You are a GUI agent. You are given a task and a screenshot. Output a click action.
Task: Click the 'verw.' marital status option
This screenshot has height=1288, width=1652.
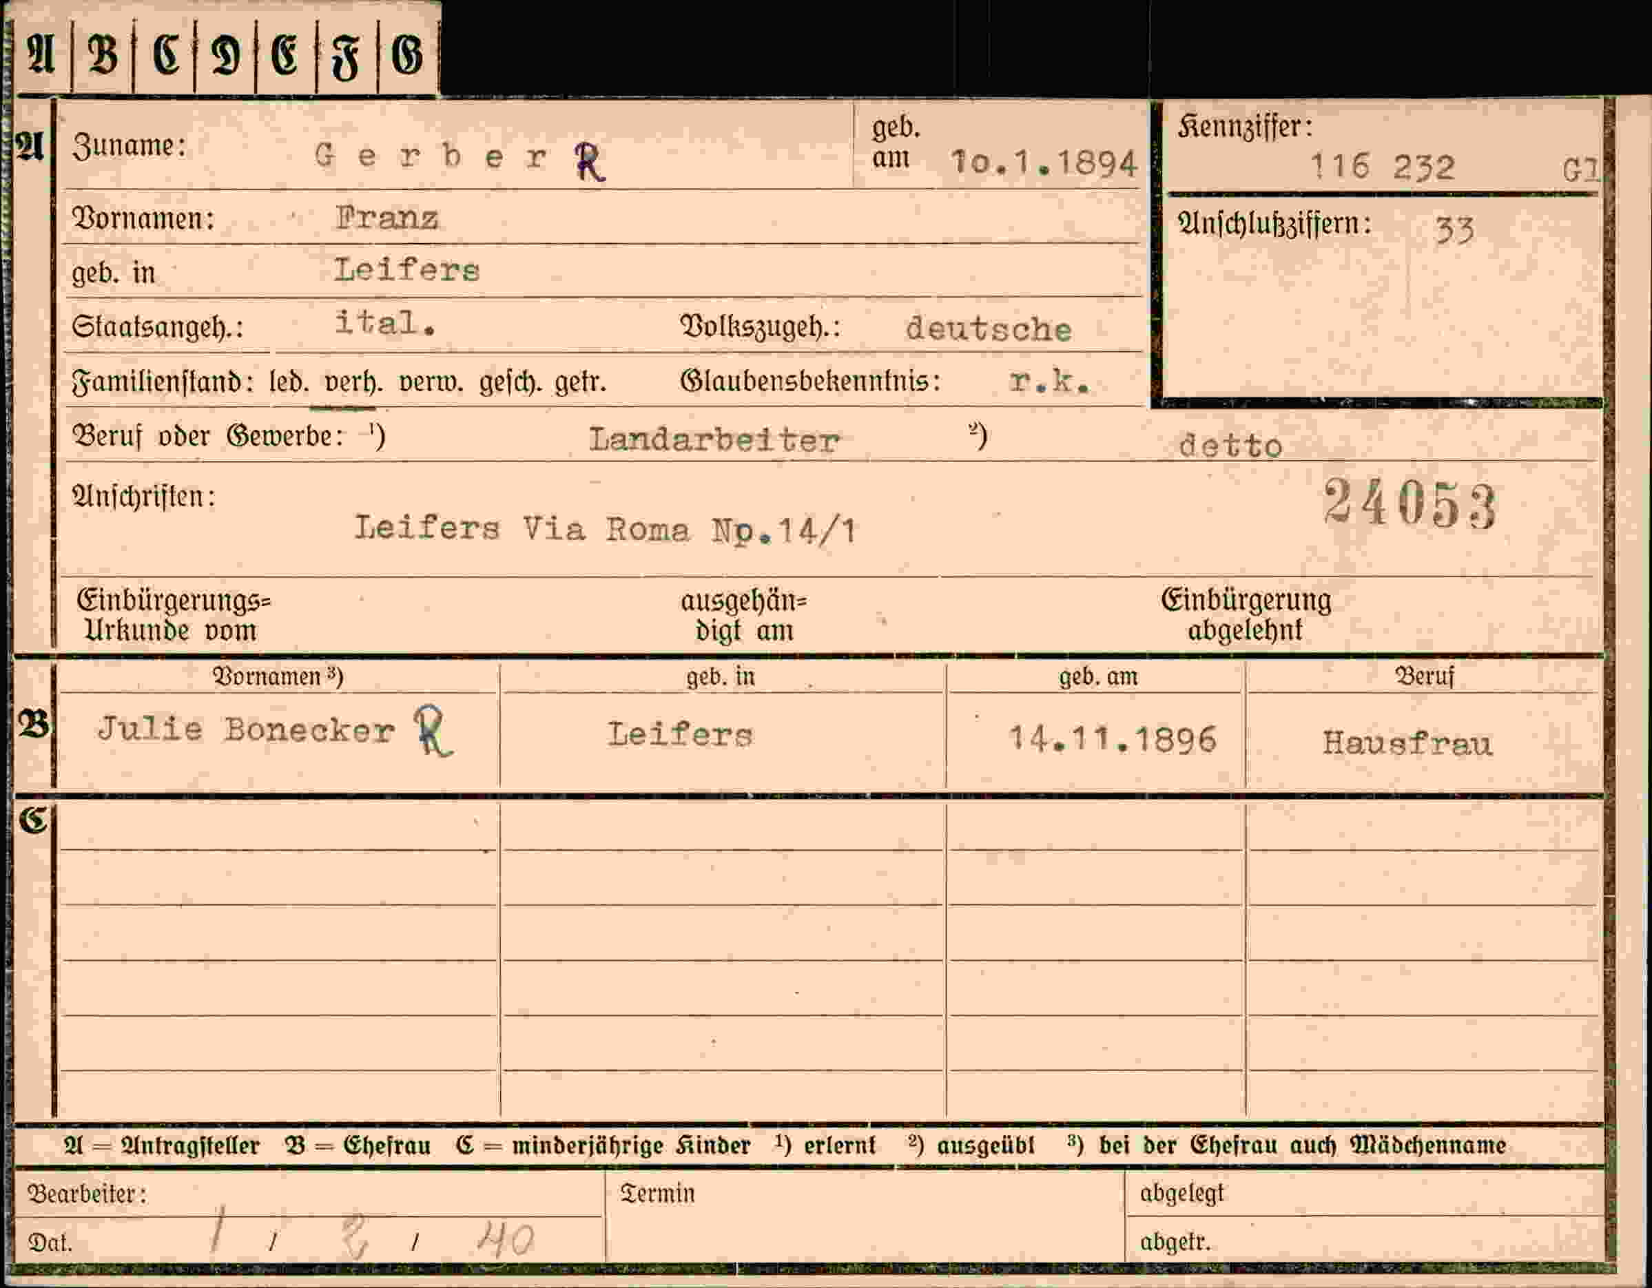click(431, 383)
